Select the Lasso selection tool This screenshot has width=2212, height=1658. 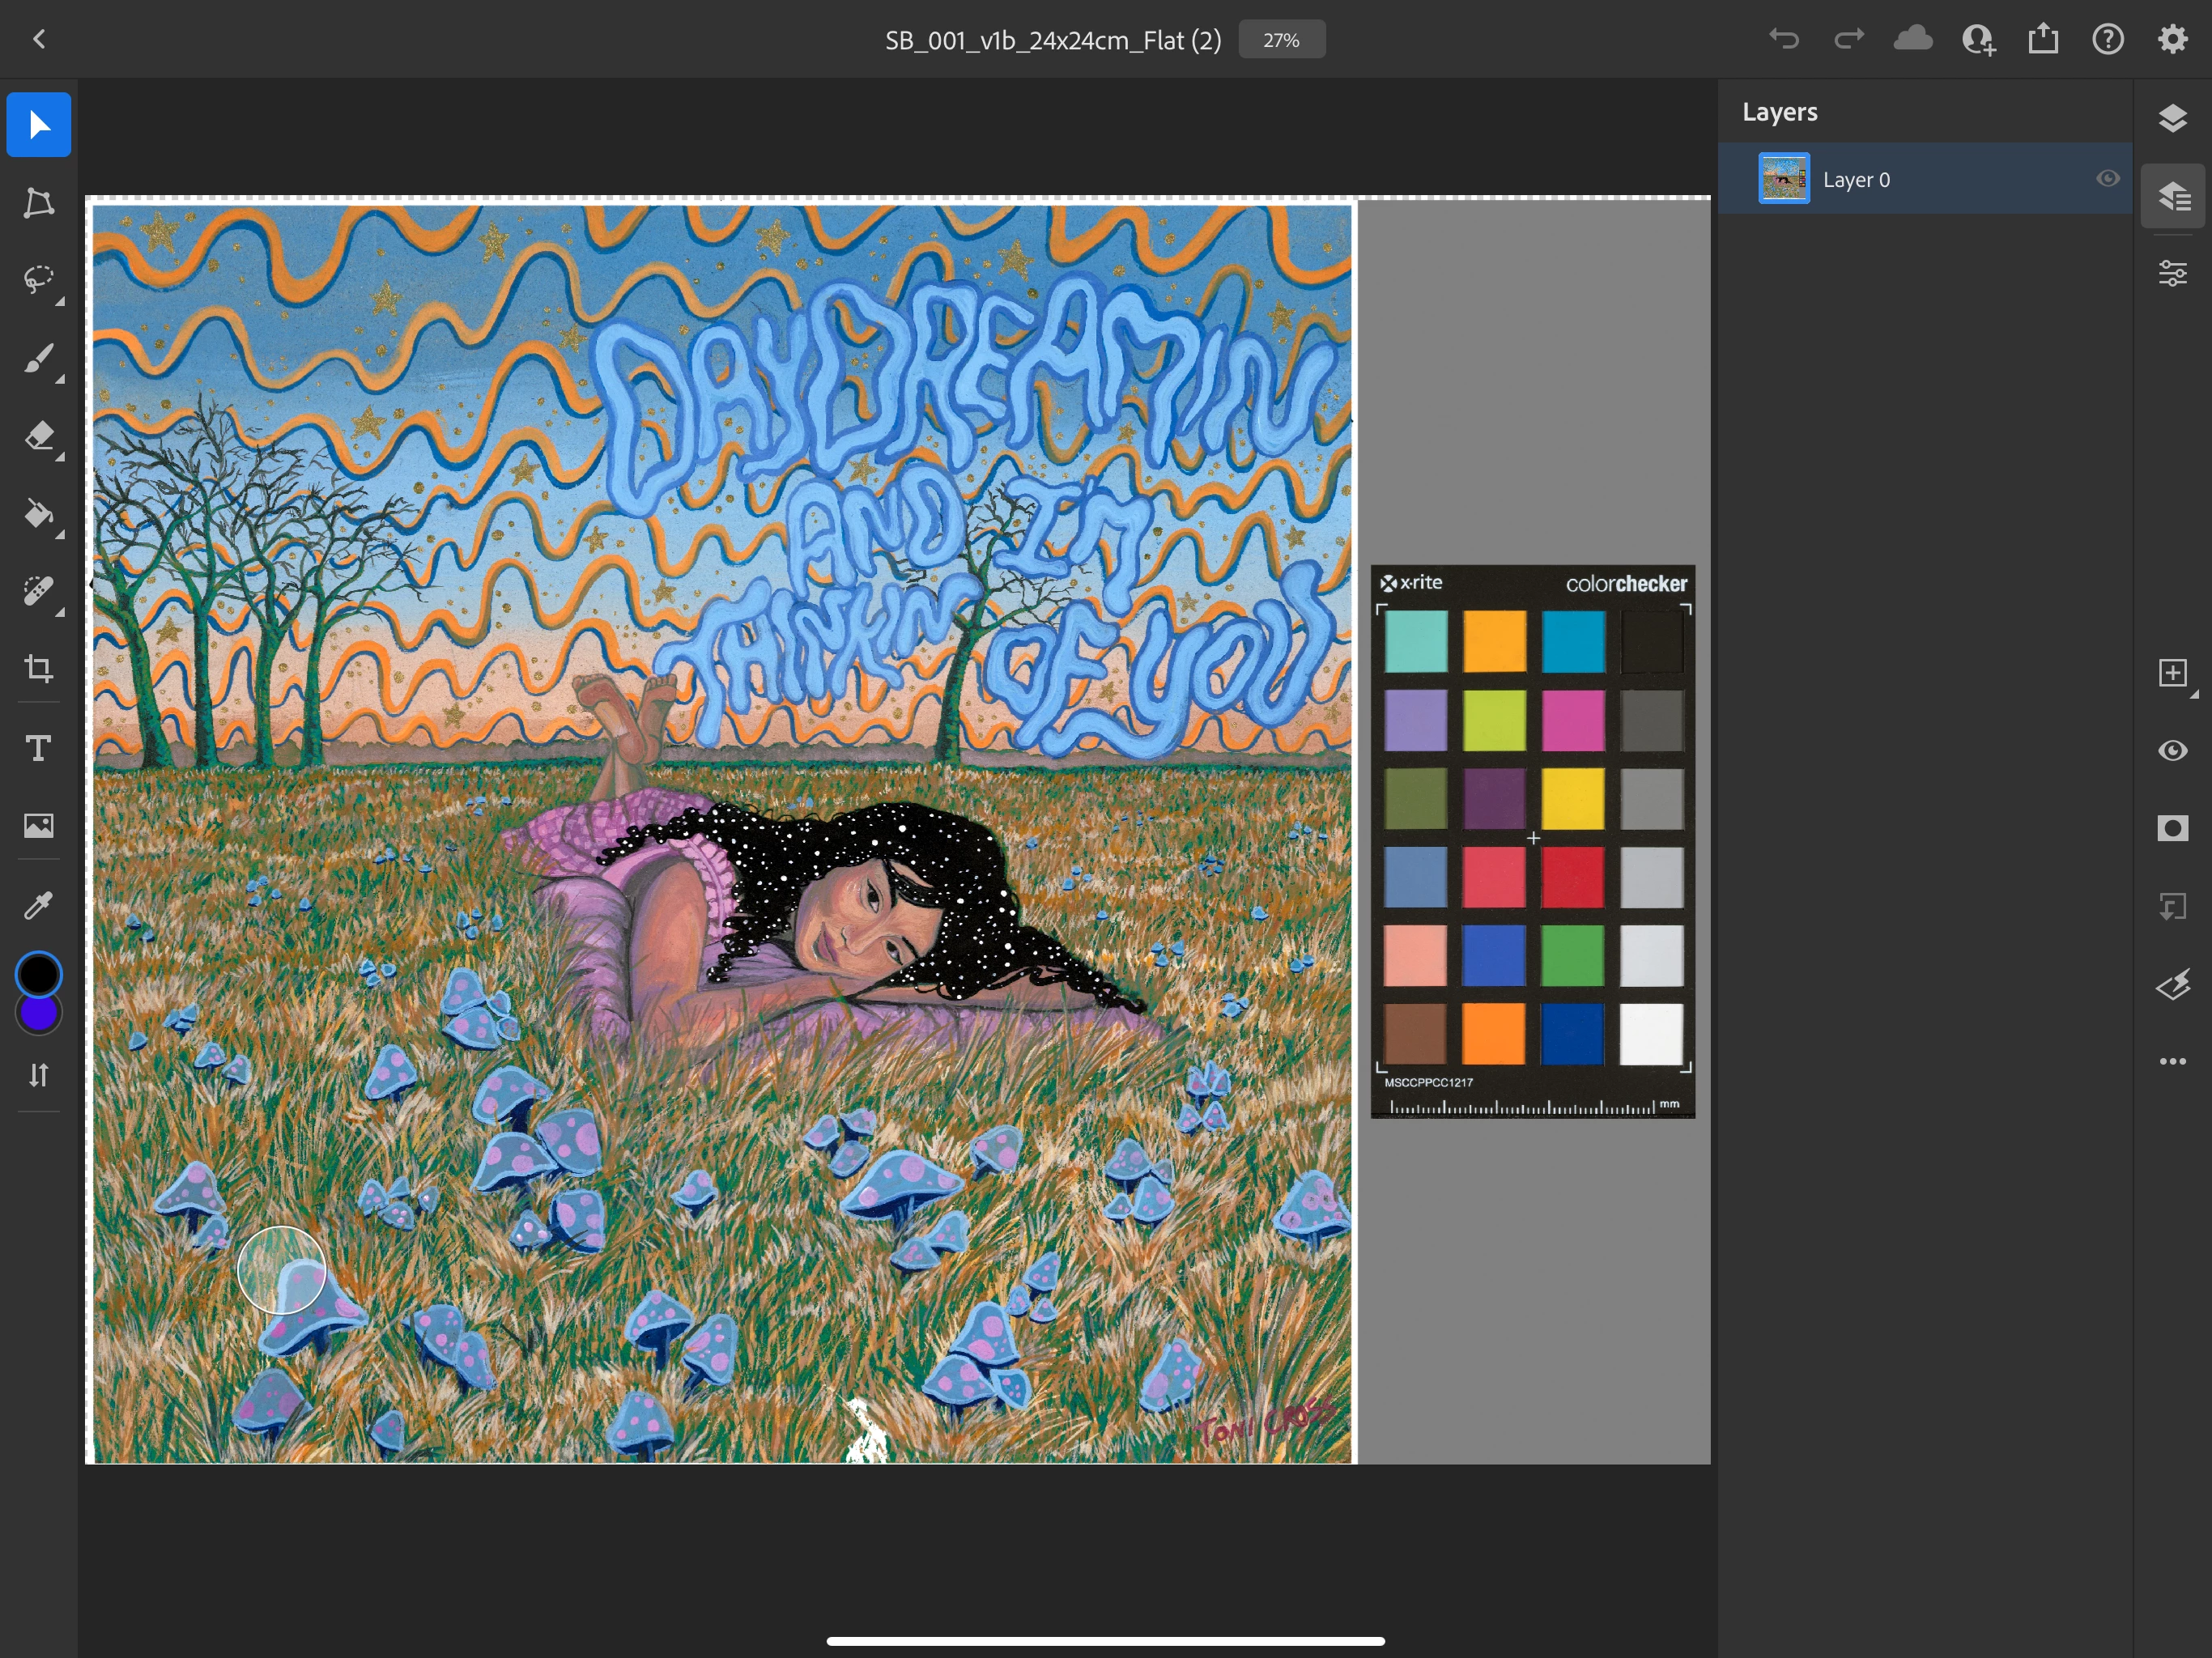click(38, 279)
